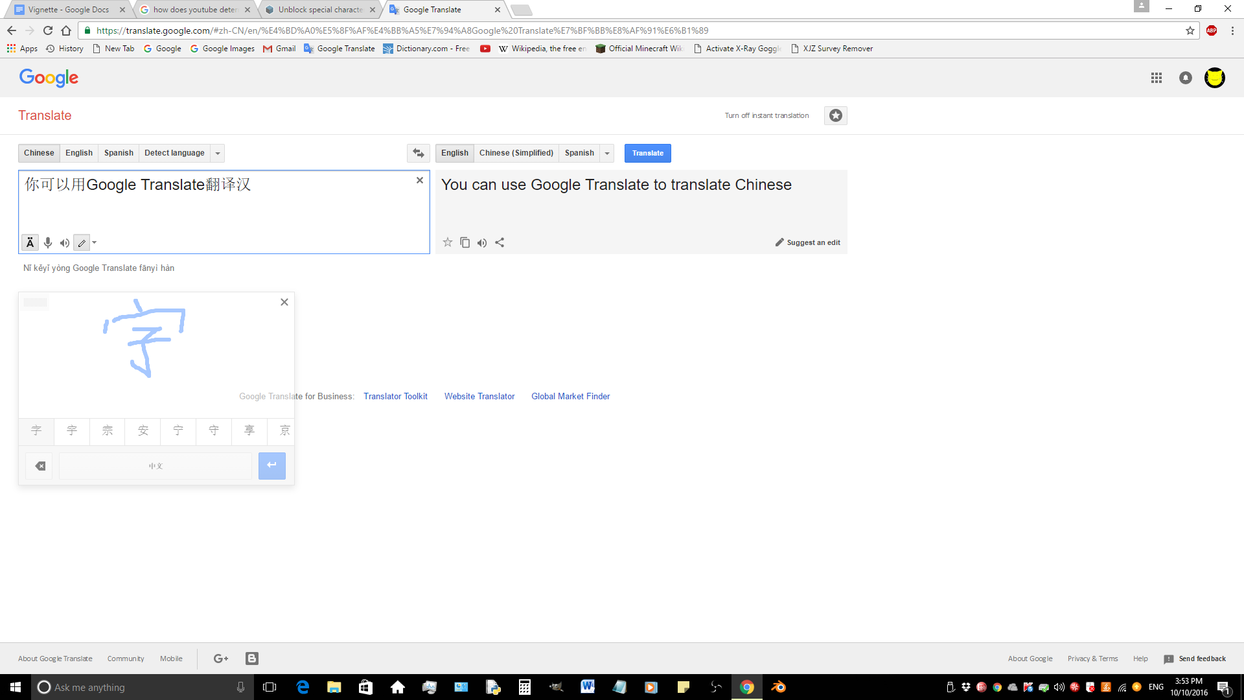Select English as source language
The image size is (1244, 700).
pos(79,153)
